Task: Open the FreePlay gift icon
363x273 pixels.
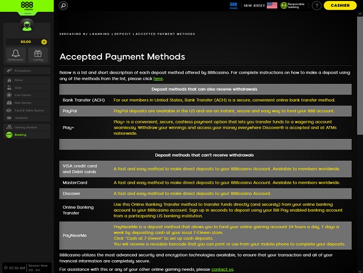Action: tap(38, 54)
